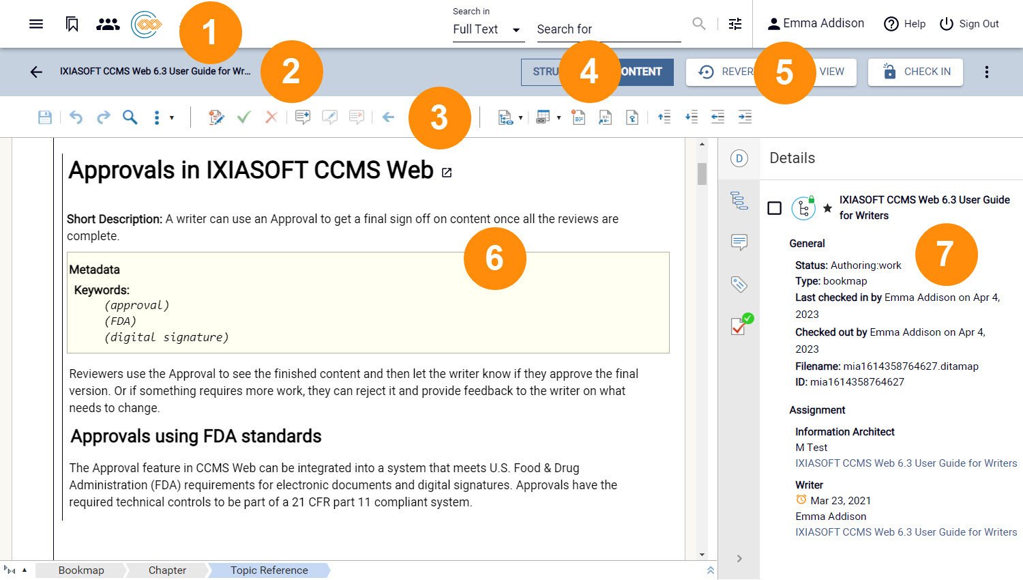Click the 'Status: Authoring:work' line
This screenshot has height=580, width=1023.
(848, 265)
